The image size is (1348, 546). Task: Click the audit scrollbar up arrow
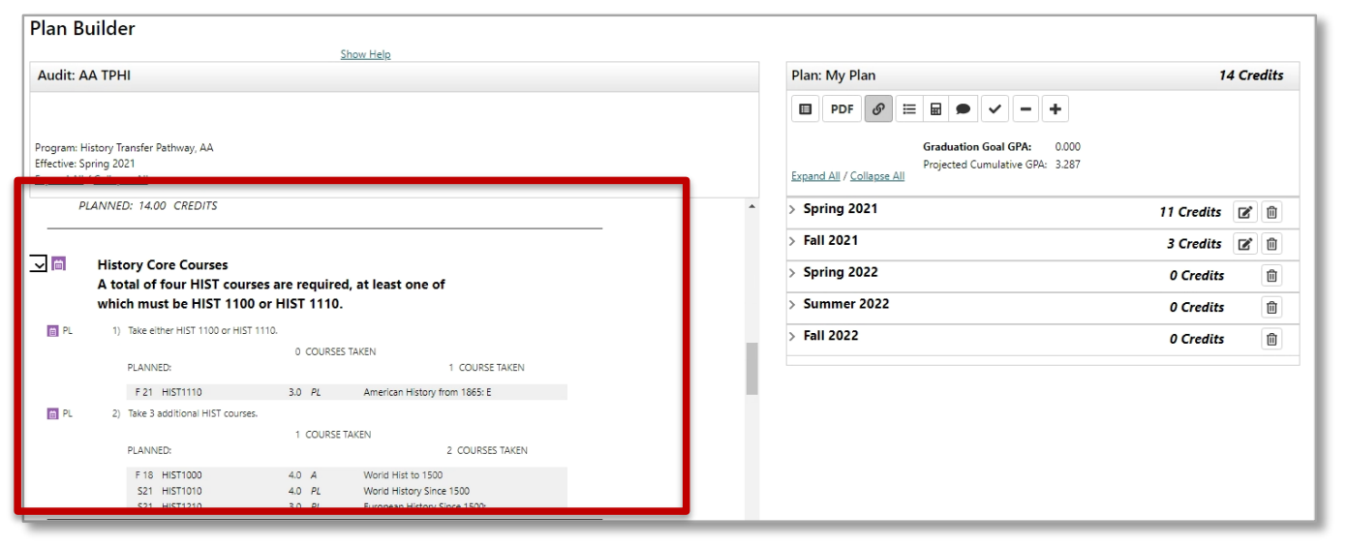click(751, 206)
